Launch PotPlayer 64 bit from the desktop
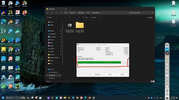This screenshot has width=179, height=100. tap(3, 51)
